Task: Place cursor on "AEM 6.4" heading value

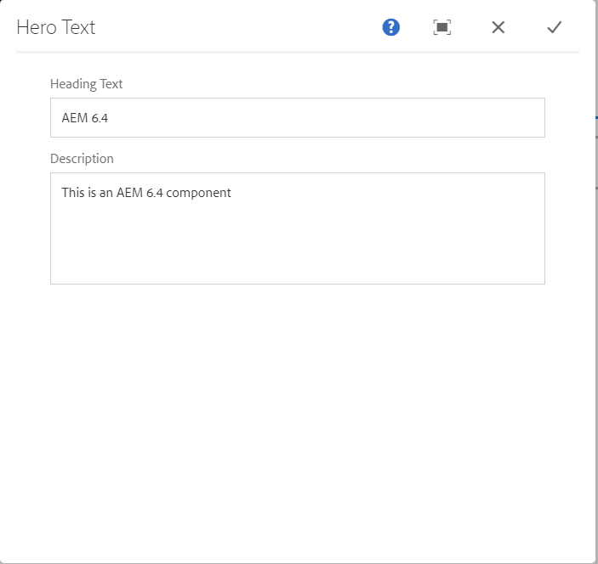Action: [85, 118]
